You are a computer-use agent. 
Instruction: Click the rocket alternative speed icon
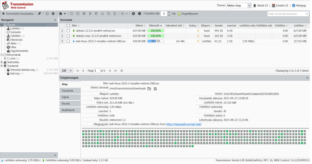(x=39, y=14)
